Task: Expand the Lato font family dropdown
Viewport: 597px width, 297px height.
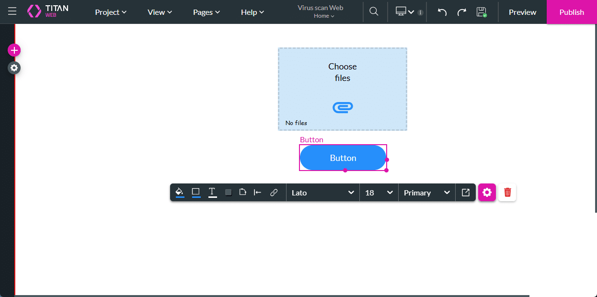Action: tap(322, 192)
